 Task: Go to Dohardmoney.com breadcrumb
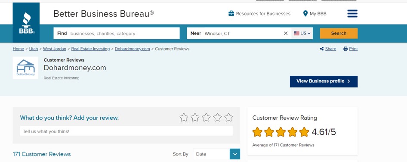[x=133, y=49]
